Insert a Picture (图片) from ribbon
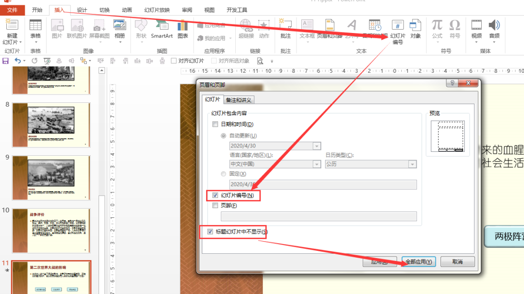This screenshot has height=294, width=524. (x=57, y=25)
